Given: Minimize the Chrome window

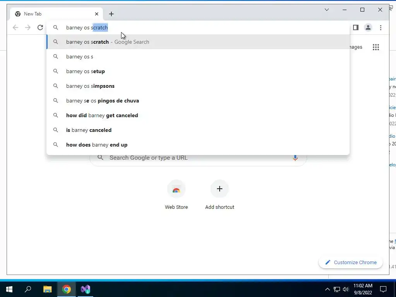Looking at the screenshot, I should [345, 10].
